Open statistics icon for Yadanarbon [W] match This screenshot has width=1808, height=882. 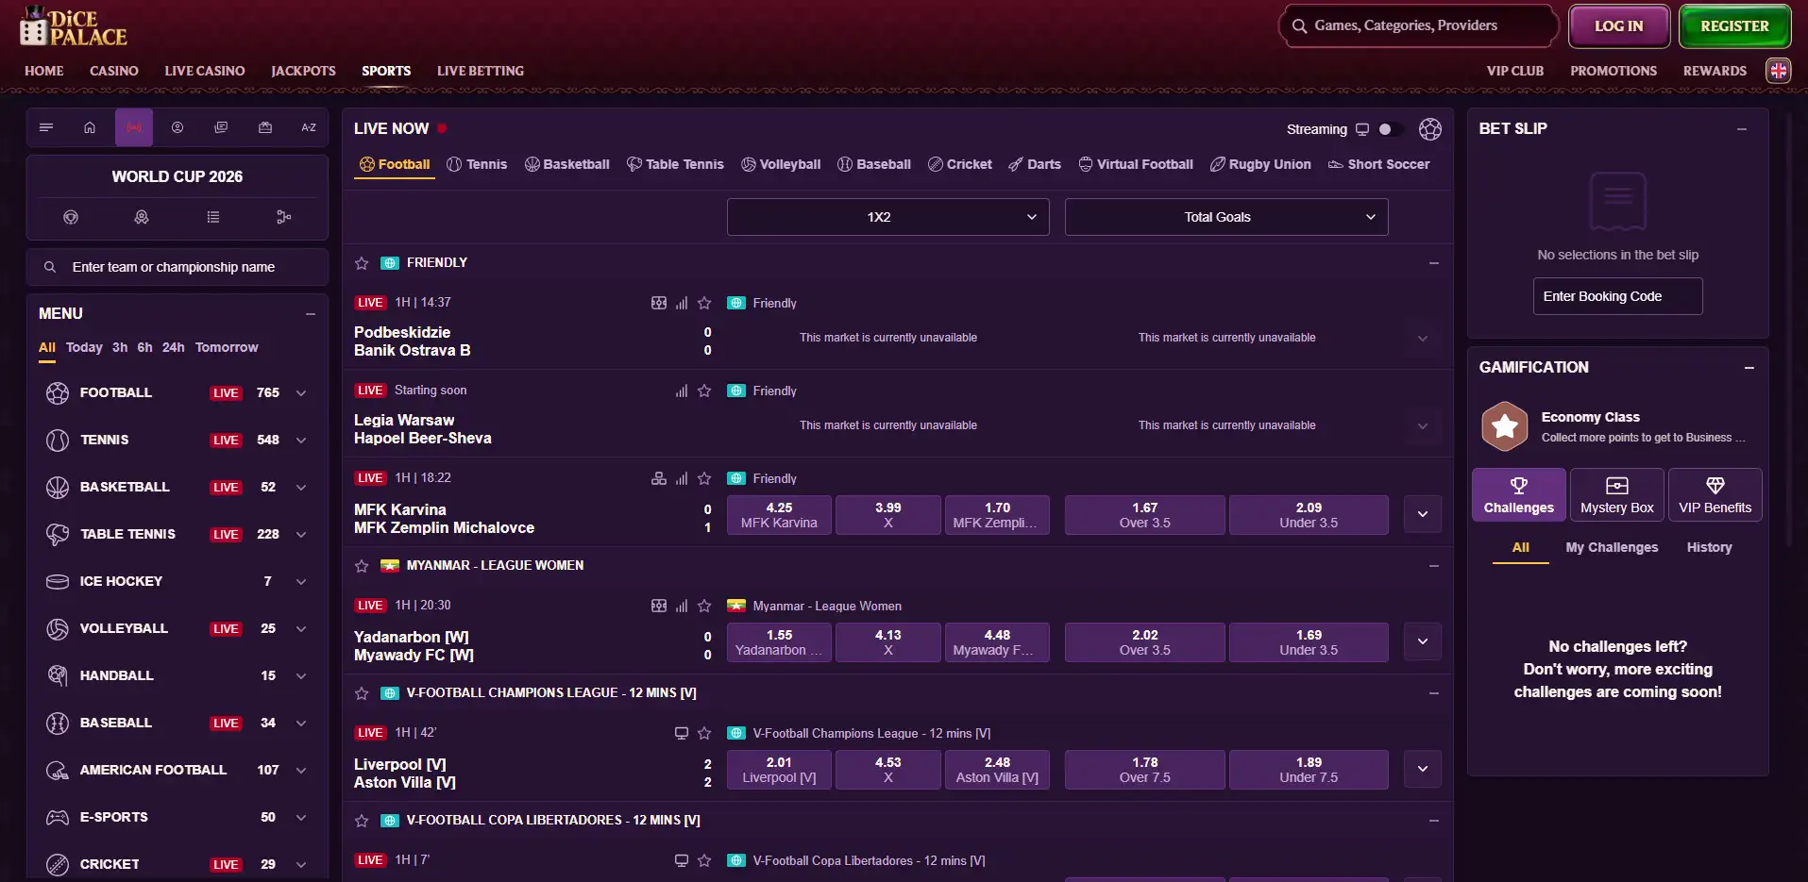click(682, 606)
